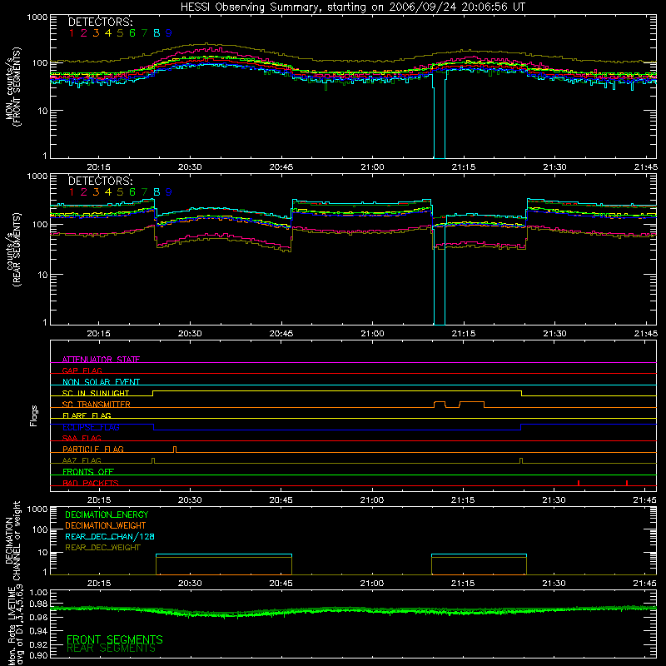This screenshot has width=666, height=666.
Task: Click the DECIMATION_WEIGHT legend entry
Action: pos(106,525)
